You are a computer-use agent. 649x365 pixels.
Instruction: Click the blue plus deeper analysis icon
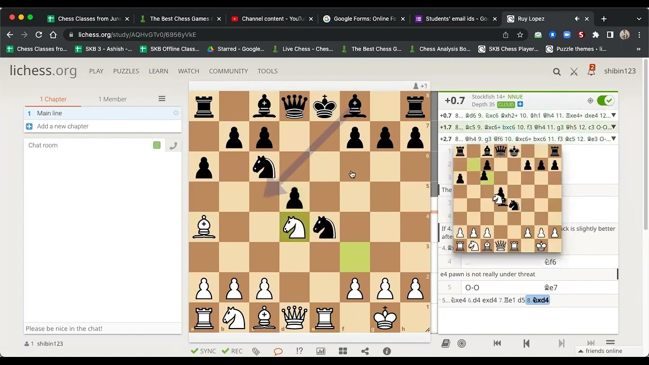(x=520, y=104)
